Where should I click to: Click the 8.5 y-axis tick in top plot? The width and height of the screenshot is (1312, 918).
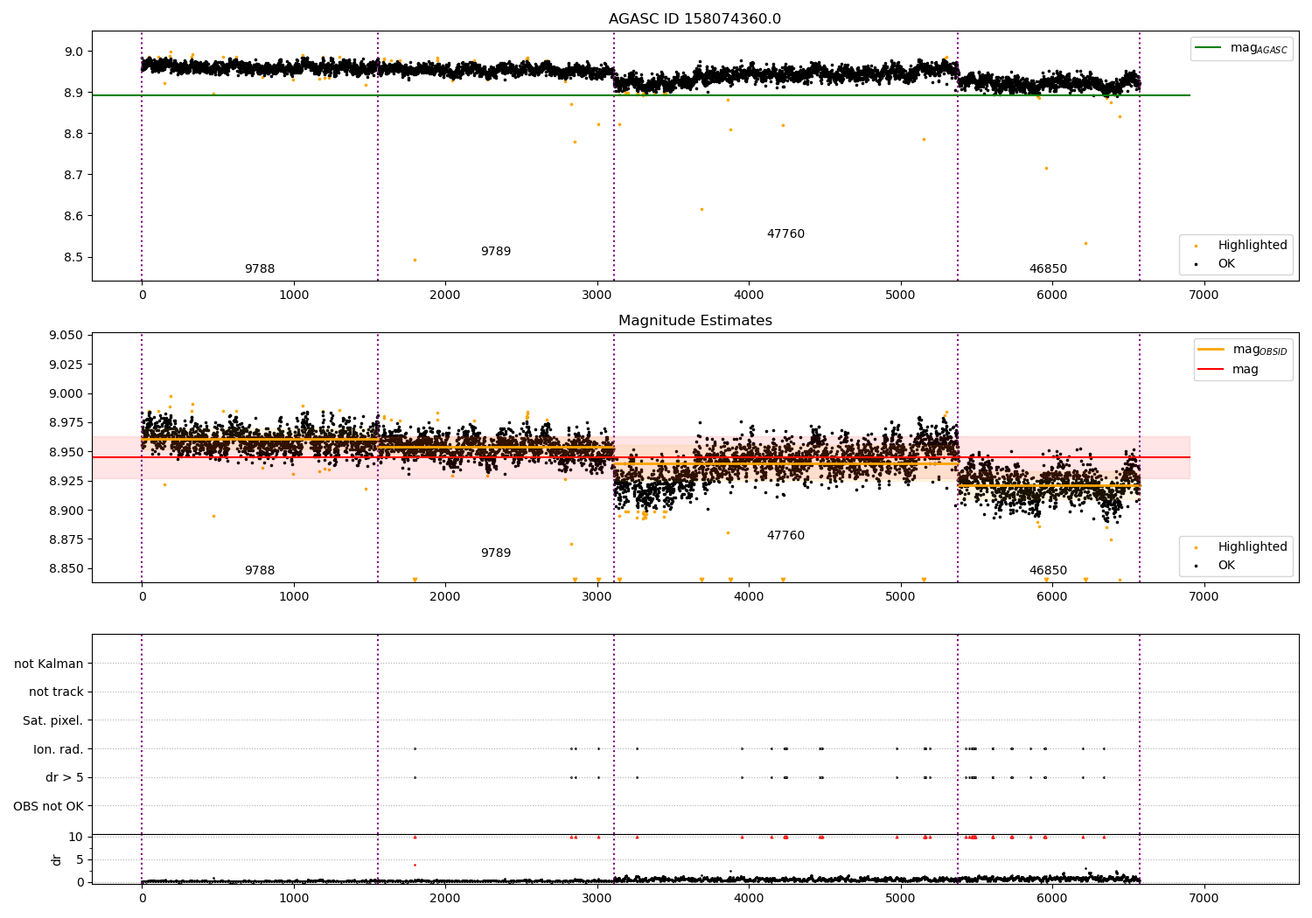click(73, 258)
